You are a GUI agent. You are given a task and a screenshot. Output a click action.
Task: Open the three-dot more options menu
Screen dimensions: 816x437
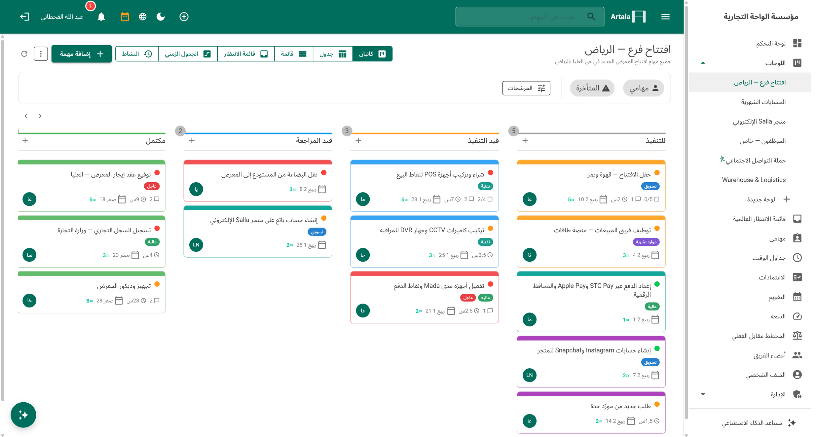41,54
